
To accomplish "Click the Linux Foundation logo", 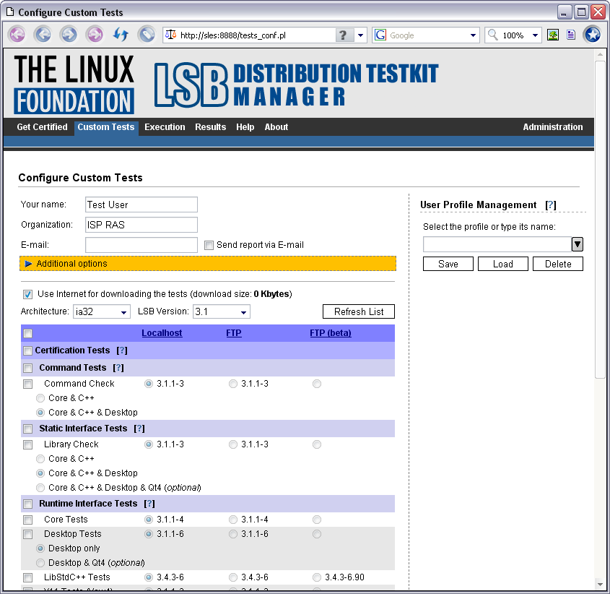I will (x=74, y=84).
